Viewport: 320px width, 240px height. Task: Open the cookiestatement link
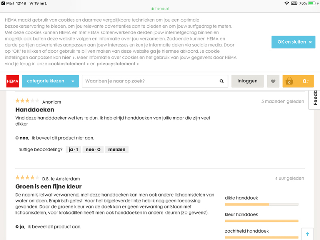67,64
